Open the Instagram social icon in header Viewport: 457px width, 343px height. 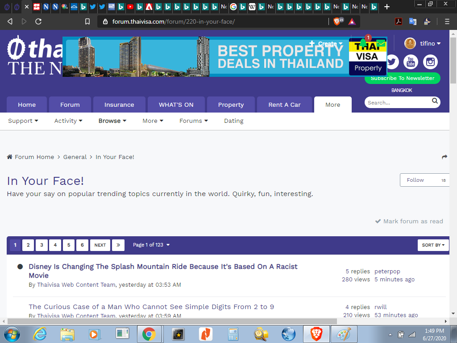[431, 62]
